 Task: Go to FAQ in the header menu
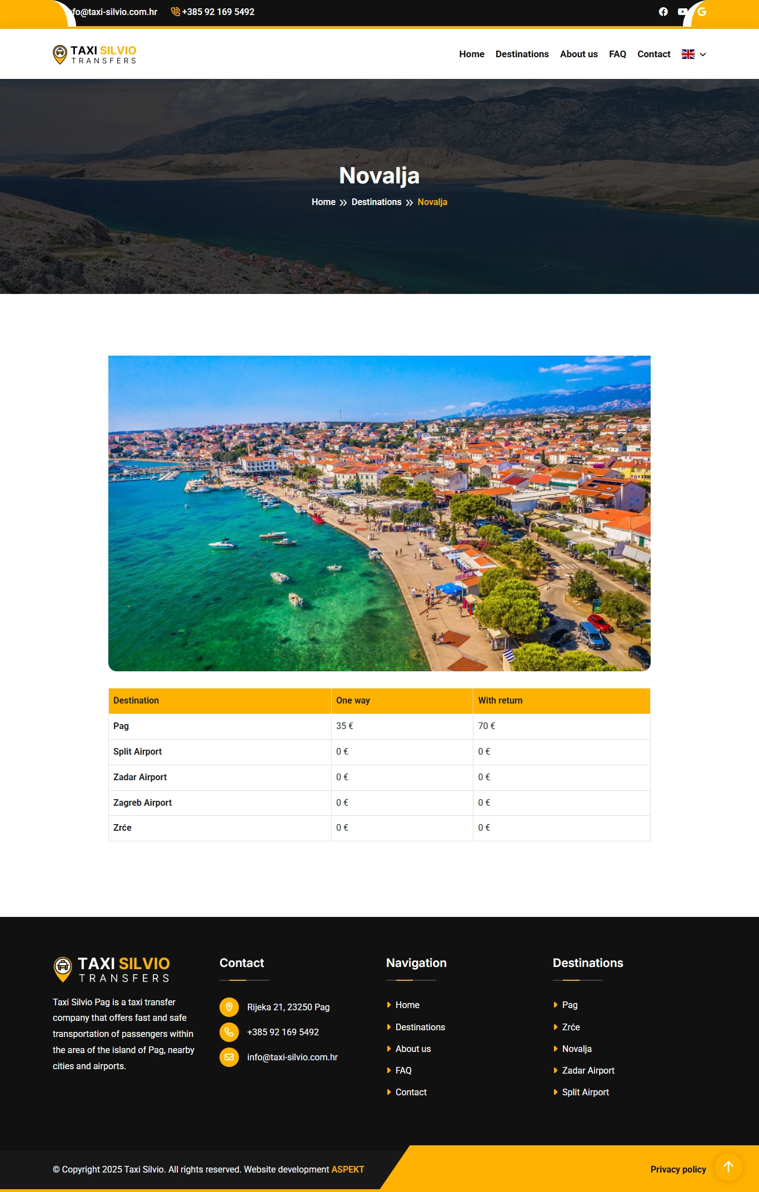click(617, 54)
